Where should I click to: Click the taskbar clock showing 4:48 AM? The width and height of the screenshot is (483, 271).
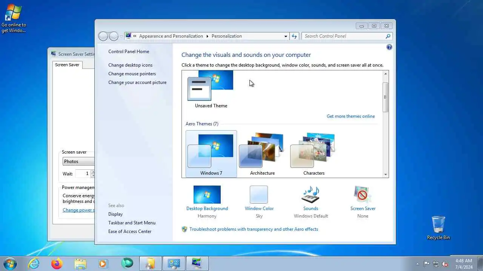tap(464, 264)
